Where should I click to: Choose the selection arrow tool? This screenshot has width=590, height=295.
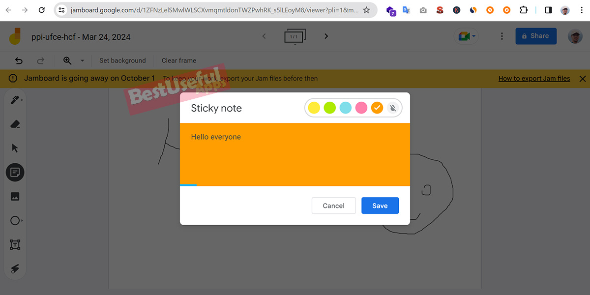(x=15, y=148)
